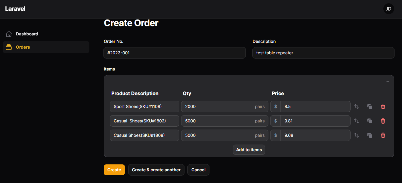Image resolution: width=402 pixels, height=183 pixels.
Task: Click the Laravel brand logo
Action: [x=15, y=9]
